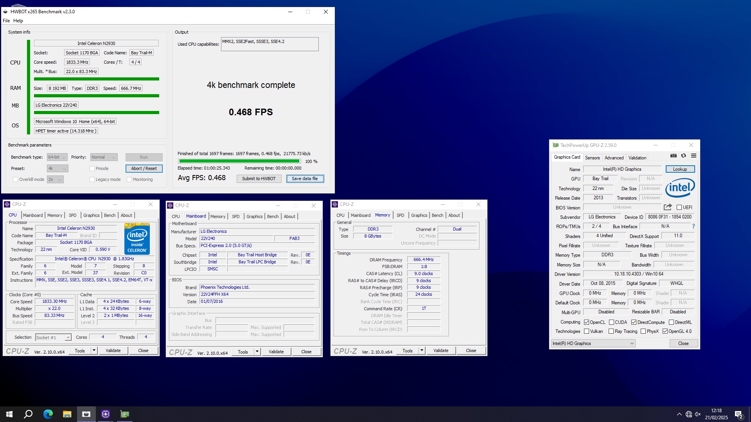Click the GPU-Z title bar app icon
Image resolution: width=751 pixels, height=422 pixels.
(555, 145)
